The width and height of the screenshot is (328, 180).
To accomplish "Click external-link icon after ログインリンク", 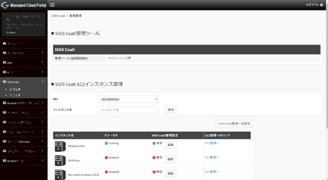I will [x=129, y=58].
